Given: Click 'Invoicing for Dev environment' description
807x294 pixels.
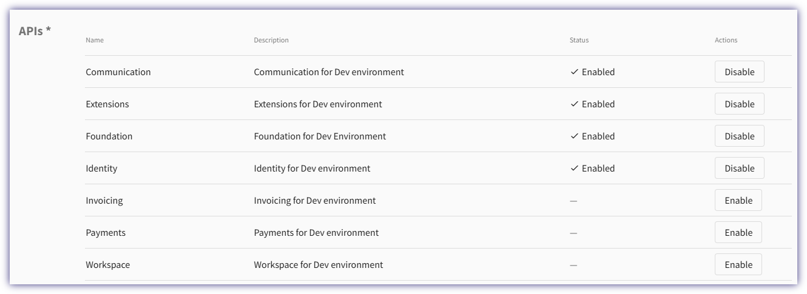Looking at the screenshot, I should (315, 200).
